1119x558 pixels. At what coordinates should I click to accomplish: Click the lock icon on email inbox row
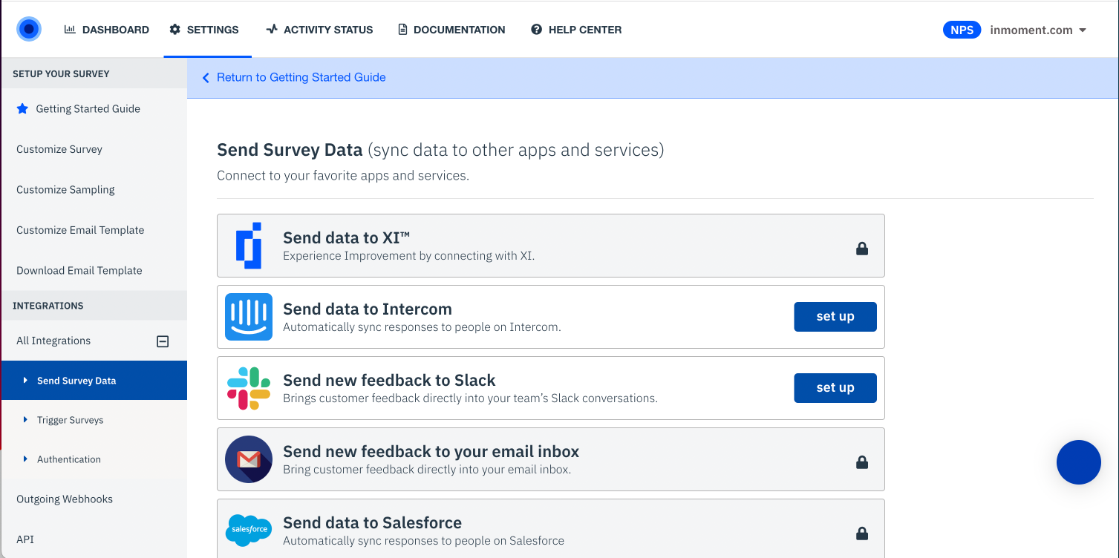coord(862,462)
